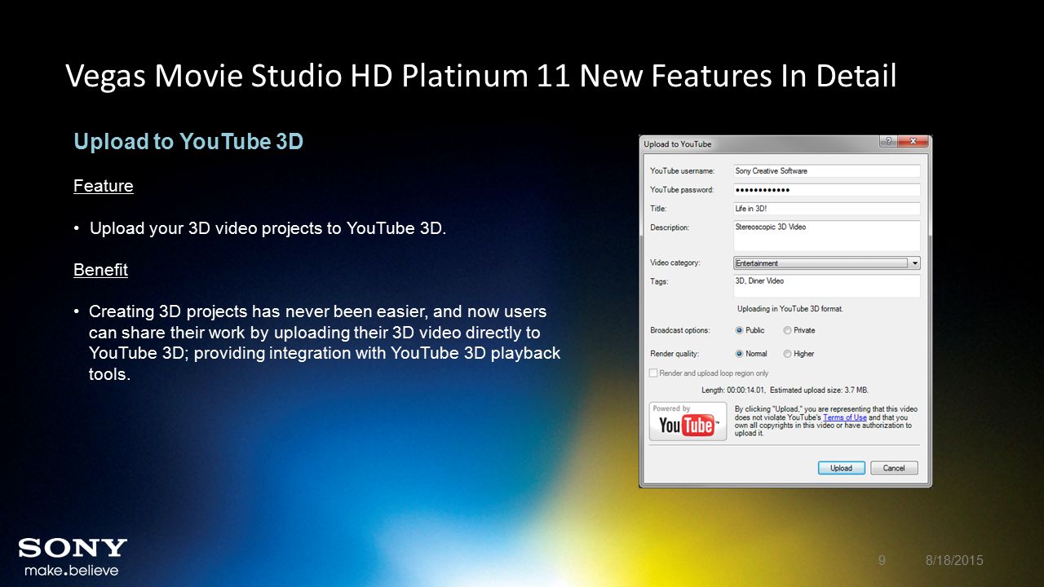Click the Length and estimated upload size text
1044x587 pixels.
785,391
